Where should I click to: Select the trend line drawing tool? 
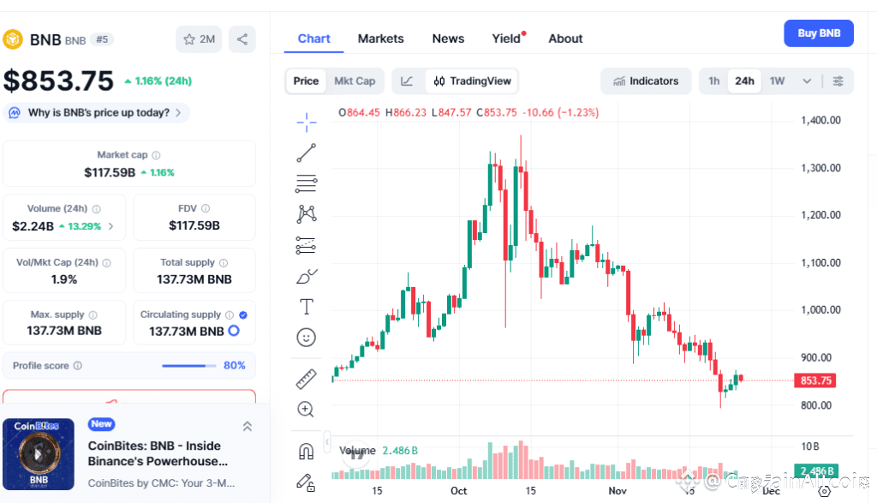306,153
